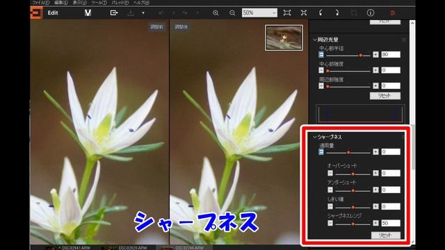Open the 50% zoom level combo box

coord(259,12)
